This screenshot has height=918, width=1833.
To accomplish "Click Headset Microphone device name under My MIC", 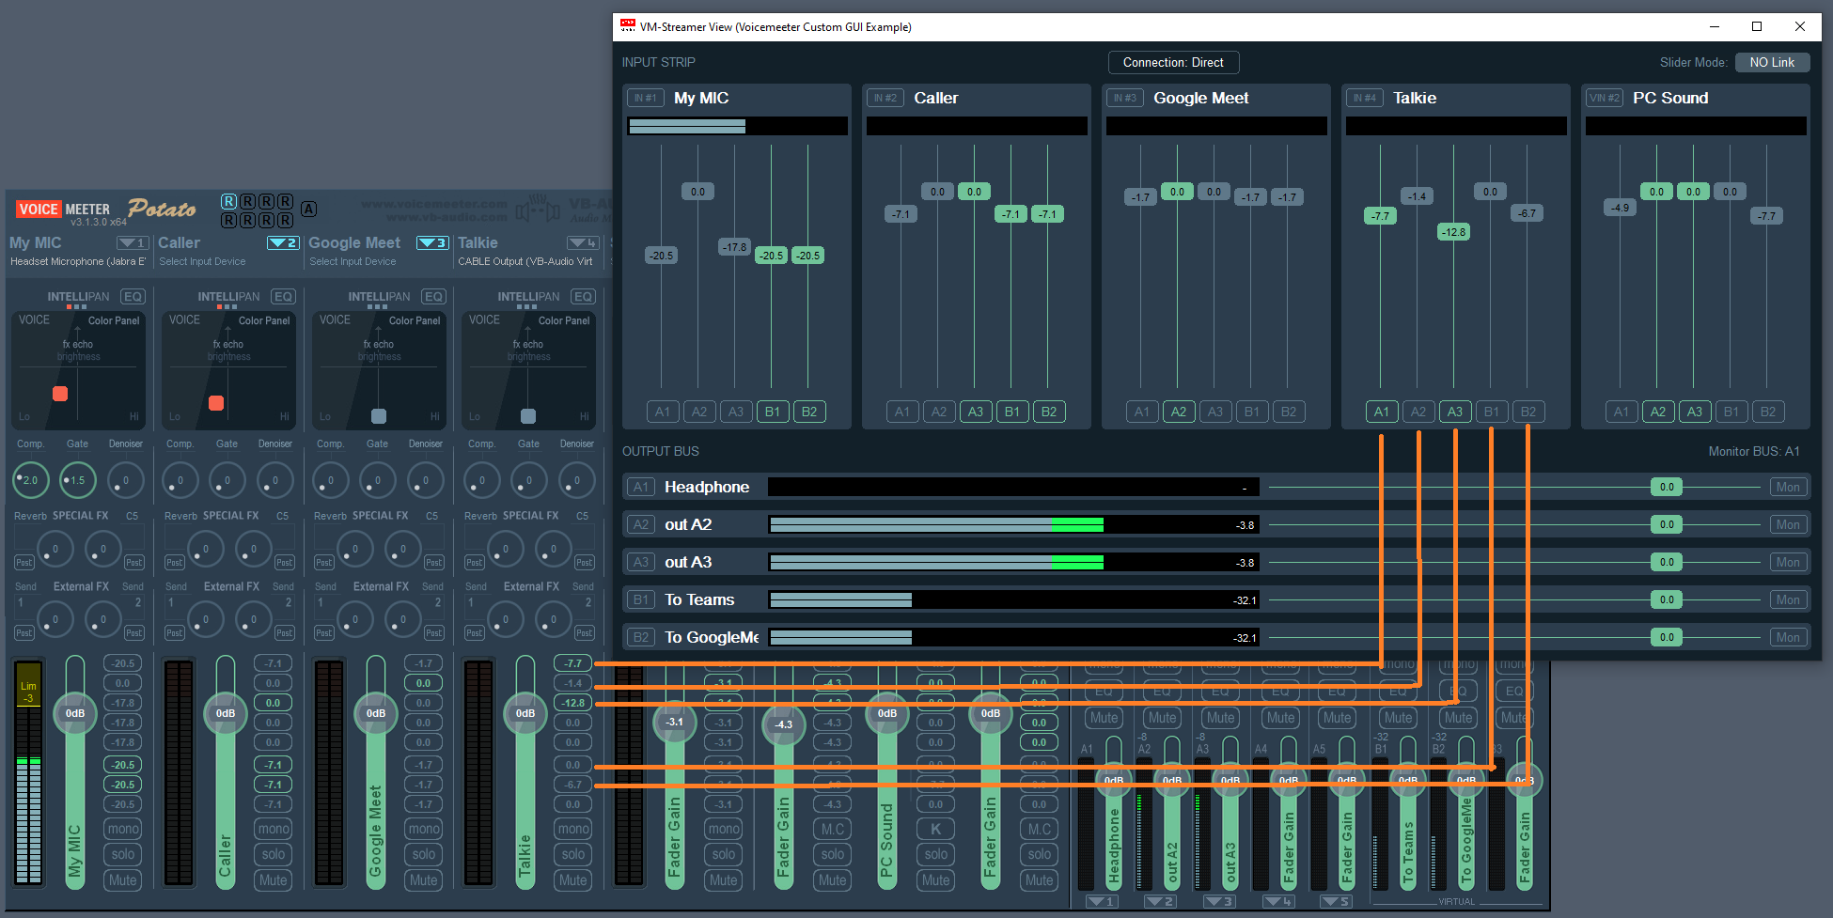I will pyautogui.click(x=78, y=261).
